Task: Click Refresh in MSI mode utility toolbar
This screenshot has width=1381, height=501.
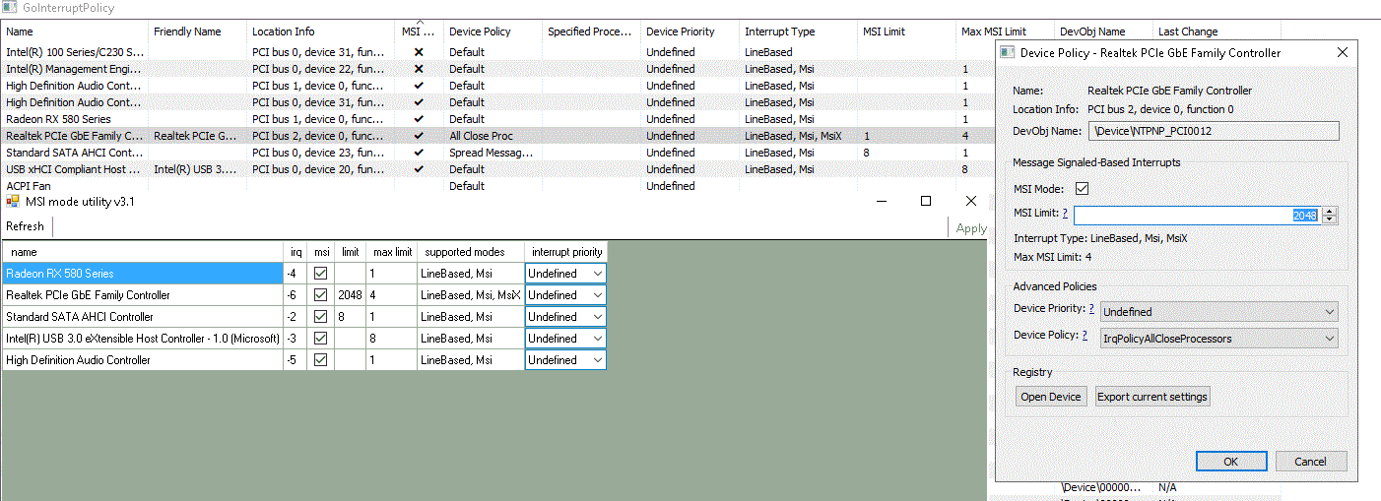Action: pyautogui.click(x=26, y=226)
